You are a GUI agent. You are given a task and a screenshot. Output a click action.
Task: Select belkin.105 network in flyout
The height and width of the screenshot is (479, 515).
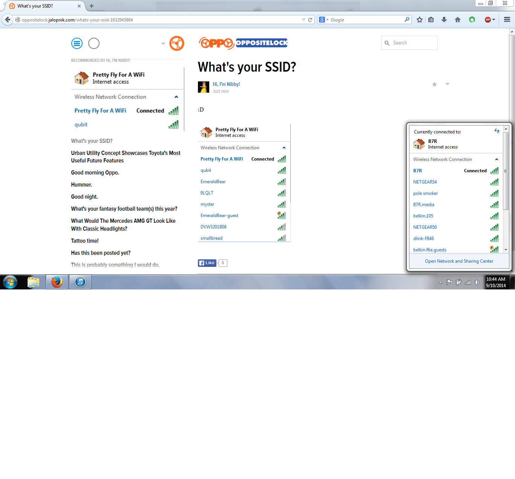[456, 216]
